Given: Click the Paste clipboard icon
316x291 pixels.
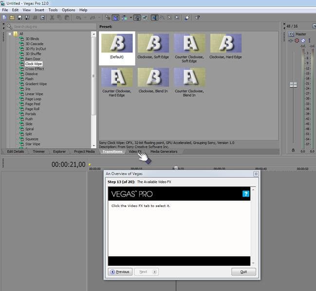Looking at the screenshot, I should point(67,18).
